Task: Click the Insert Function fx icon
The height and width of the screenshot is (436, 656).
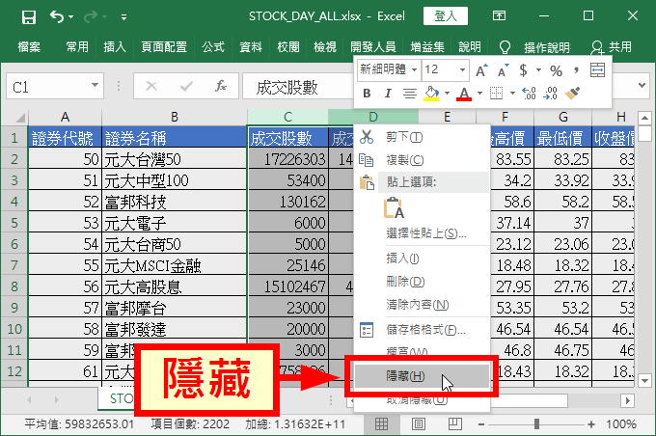Action: 221,86
